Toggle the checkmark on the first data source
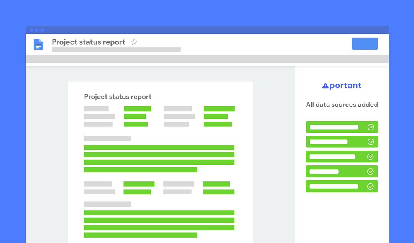 point(370,126)
